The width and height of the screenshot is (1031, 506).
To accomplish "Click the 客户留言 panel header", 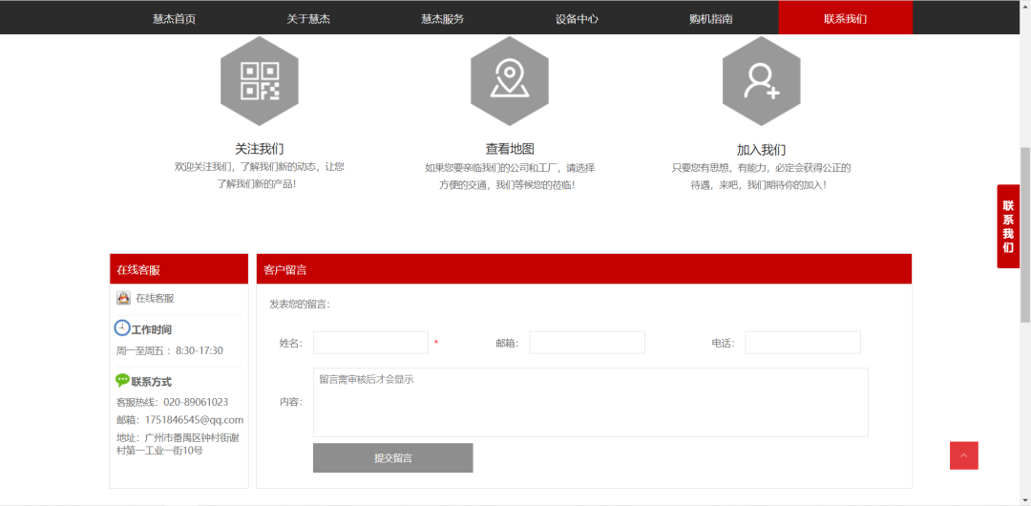I will click(584, 269).
